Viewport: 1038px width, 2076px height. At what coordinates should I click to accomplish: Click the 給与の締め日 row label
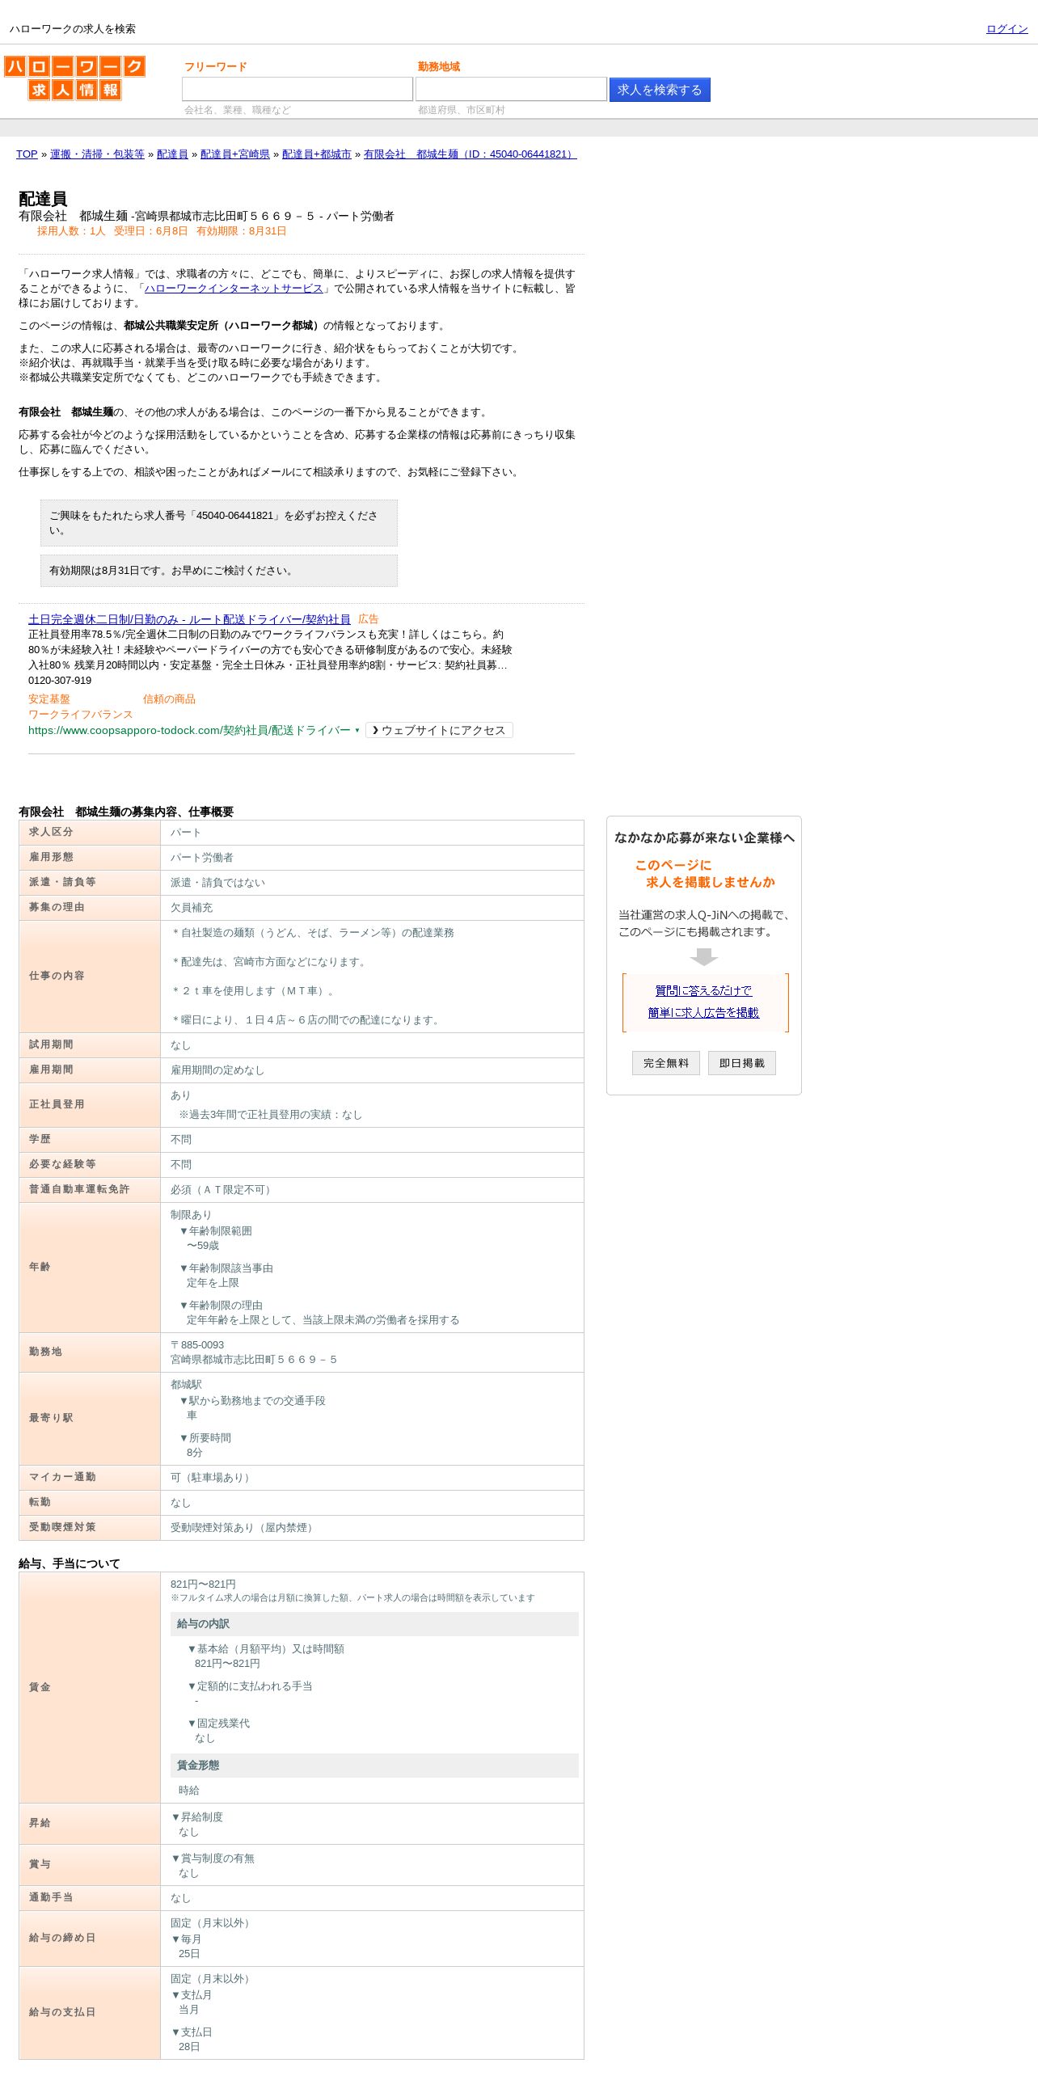[x=90, y=1939]
